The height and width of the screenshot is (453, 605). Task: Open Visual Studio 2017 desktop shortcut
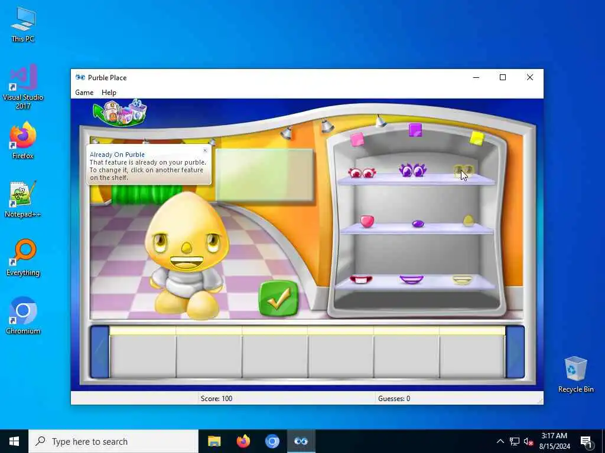click(x=23, y=87)
